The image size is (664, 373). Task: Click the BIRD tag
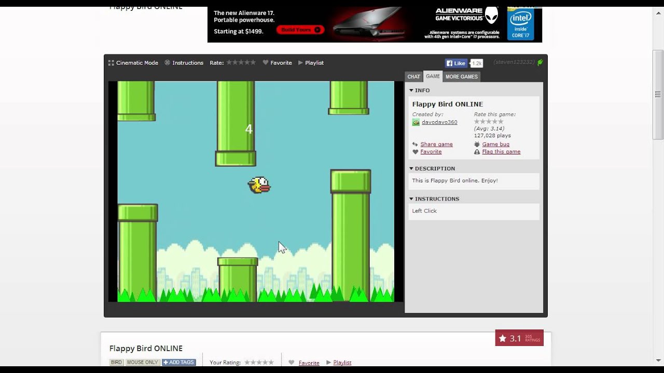pyautogui.click(x=116, y=362)
